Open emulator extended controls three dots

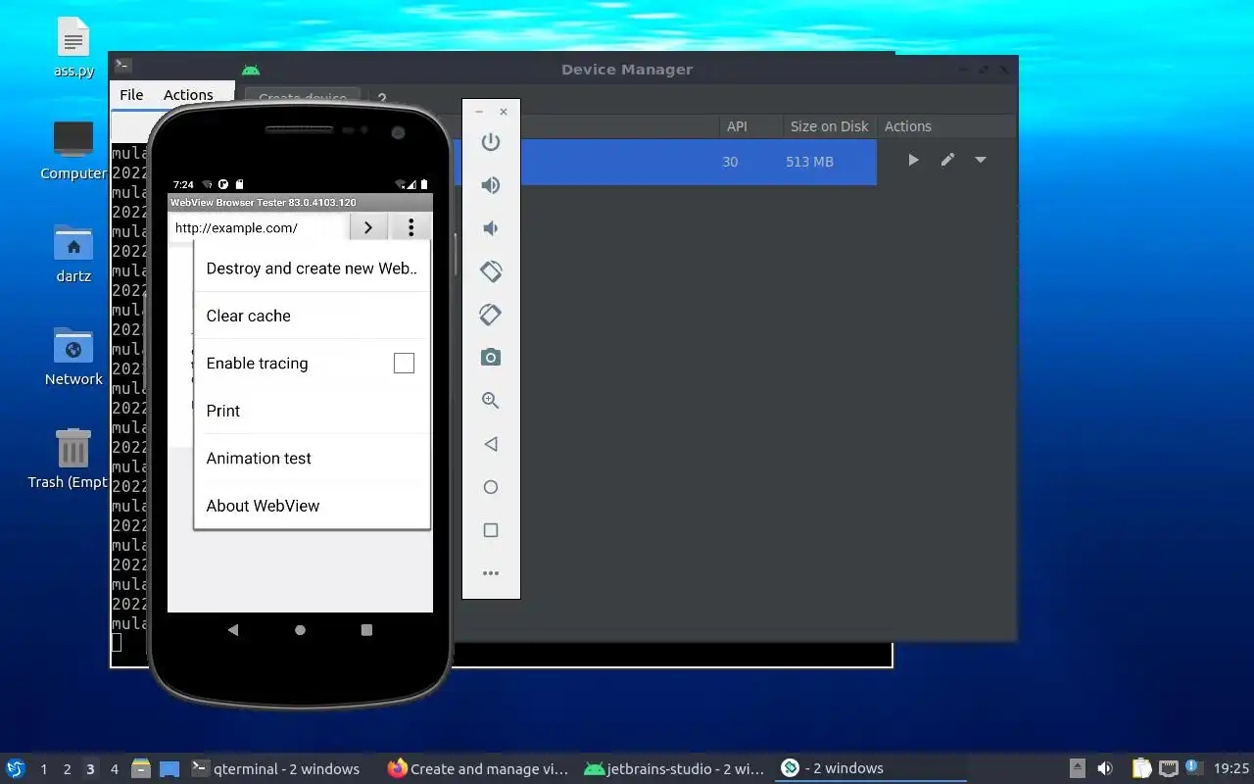click(x=491, y=573)
